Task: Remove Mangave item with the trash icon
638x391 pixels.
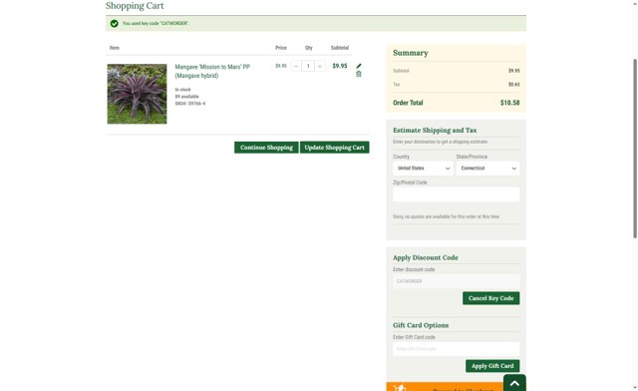Action: [359, 74]
